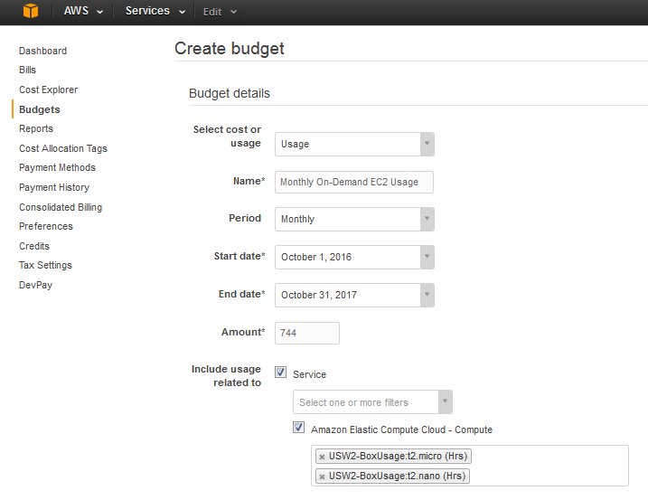This screenshot has height=500, width=648.
Task: Remove the USW2-BoxUsage:t2.micro (Hrs) filter tag
Action: tap(322, 457)
